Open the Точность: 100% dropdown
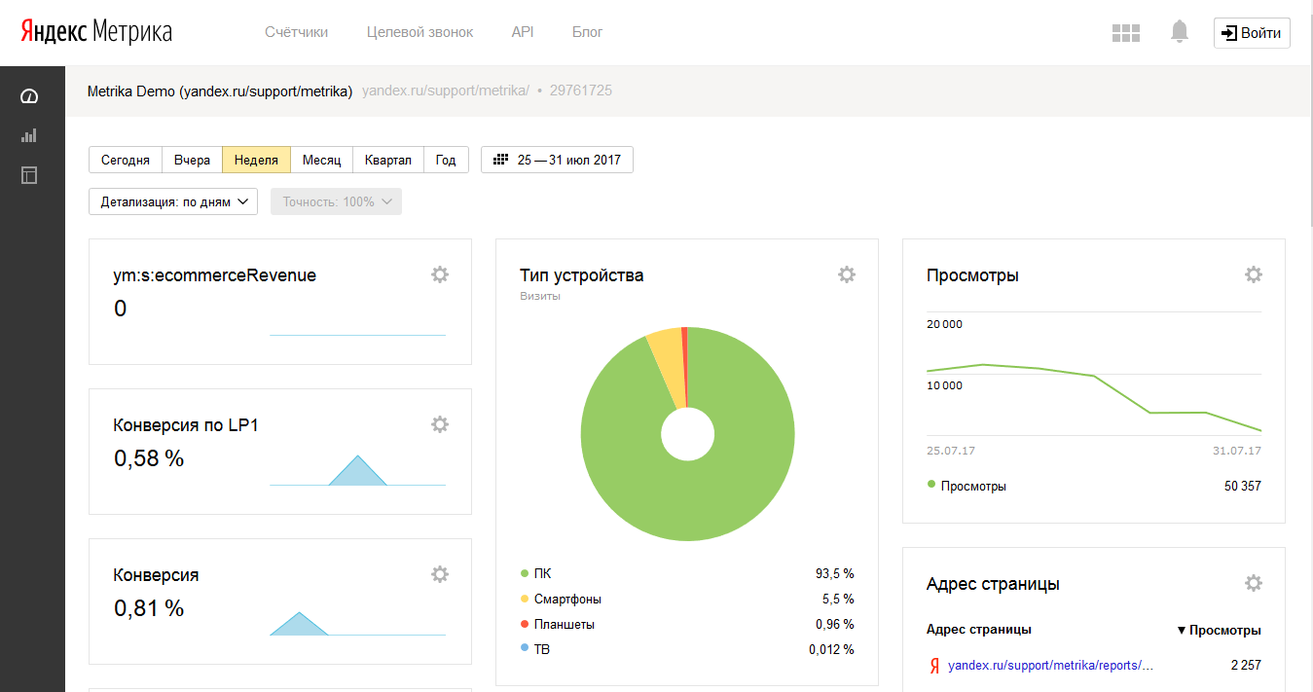This screenshot has height=692, width=1313. coord(336,201)
